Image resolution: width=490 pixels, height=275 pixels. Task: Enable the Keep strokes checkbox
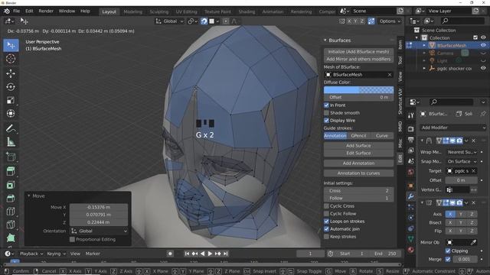pyautogui.click(x=327, y=237)
